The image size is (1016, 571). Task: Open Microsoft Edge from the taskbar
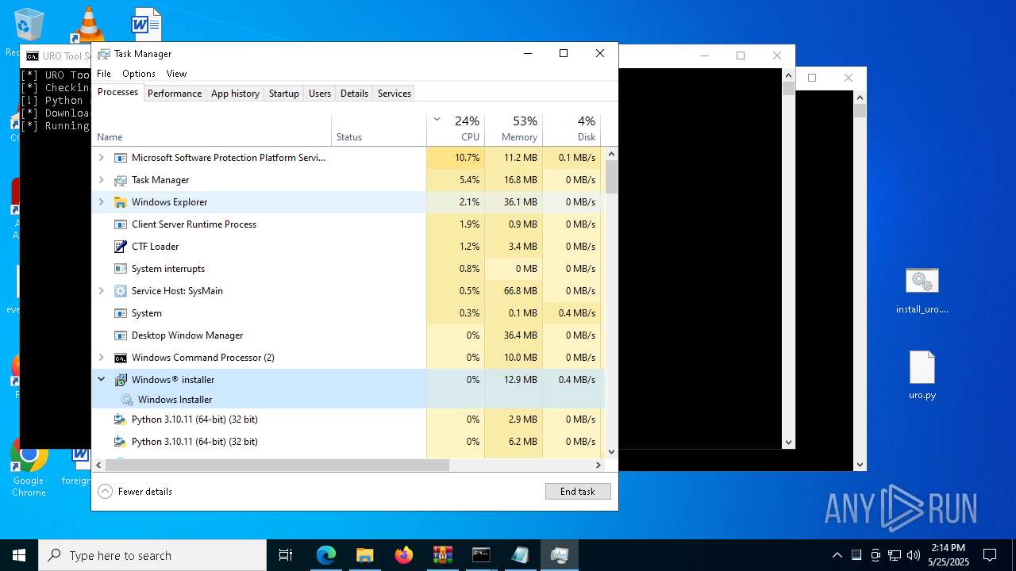coord(326,555)
